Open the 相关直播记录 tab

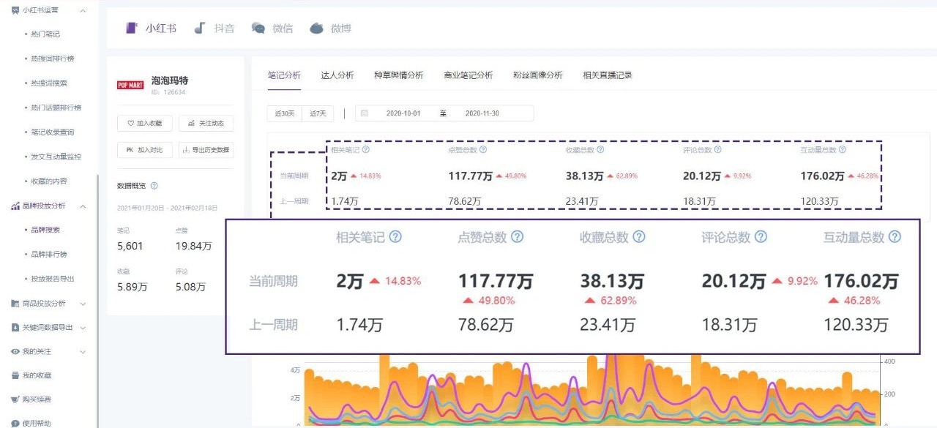click(608, 75)
